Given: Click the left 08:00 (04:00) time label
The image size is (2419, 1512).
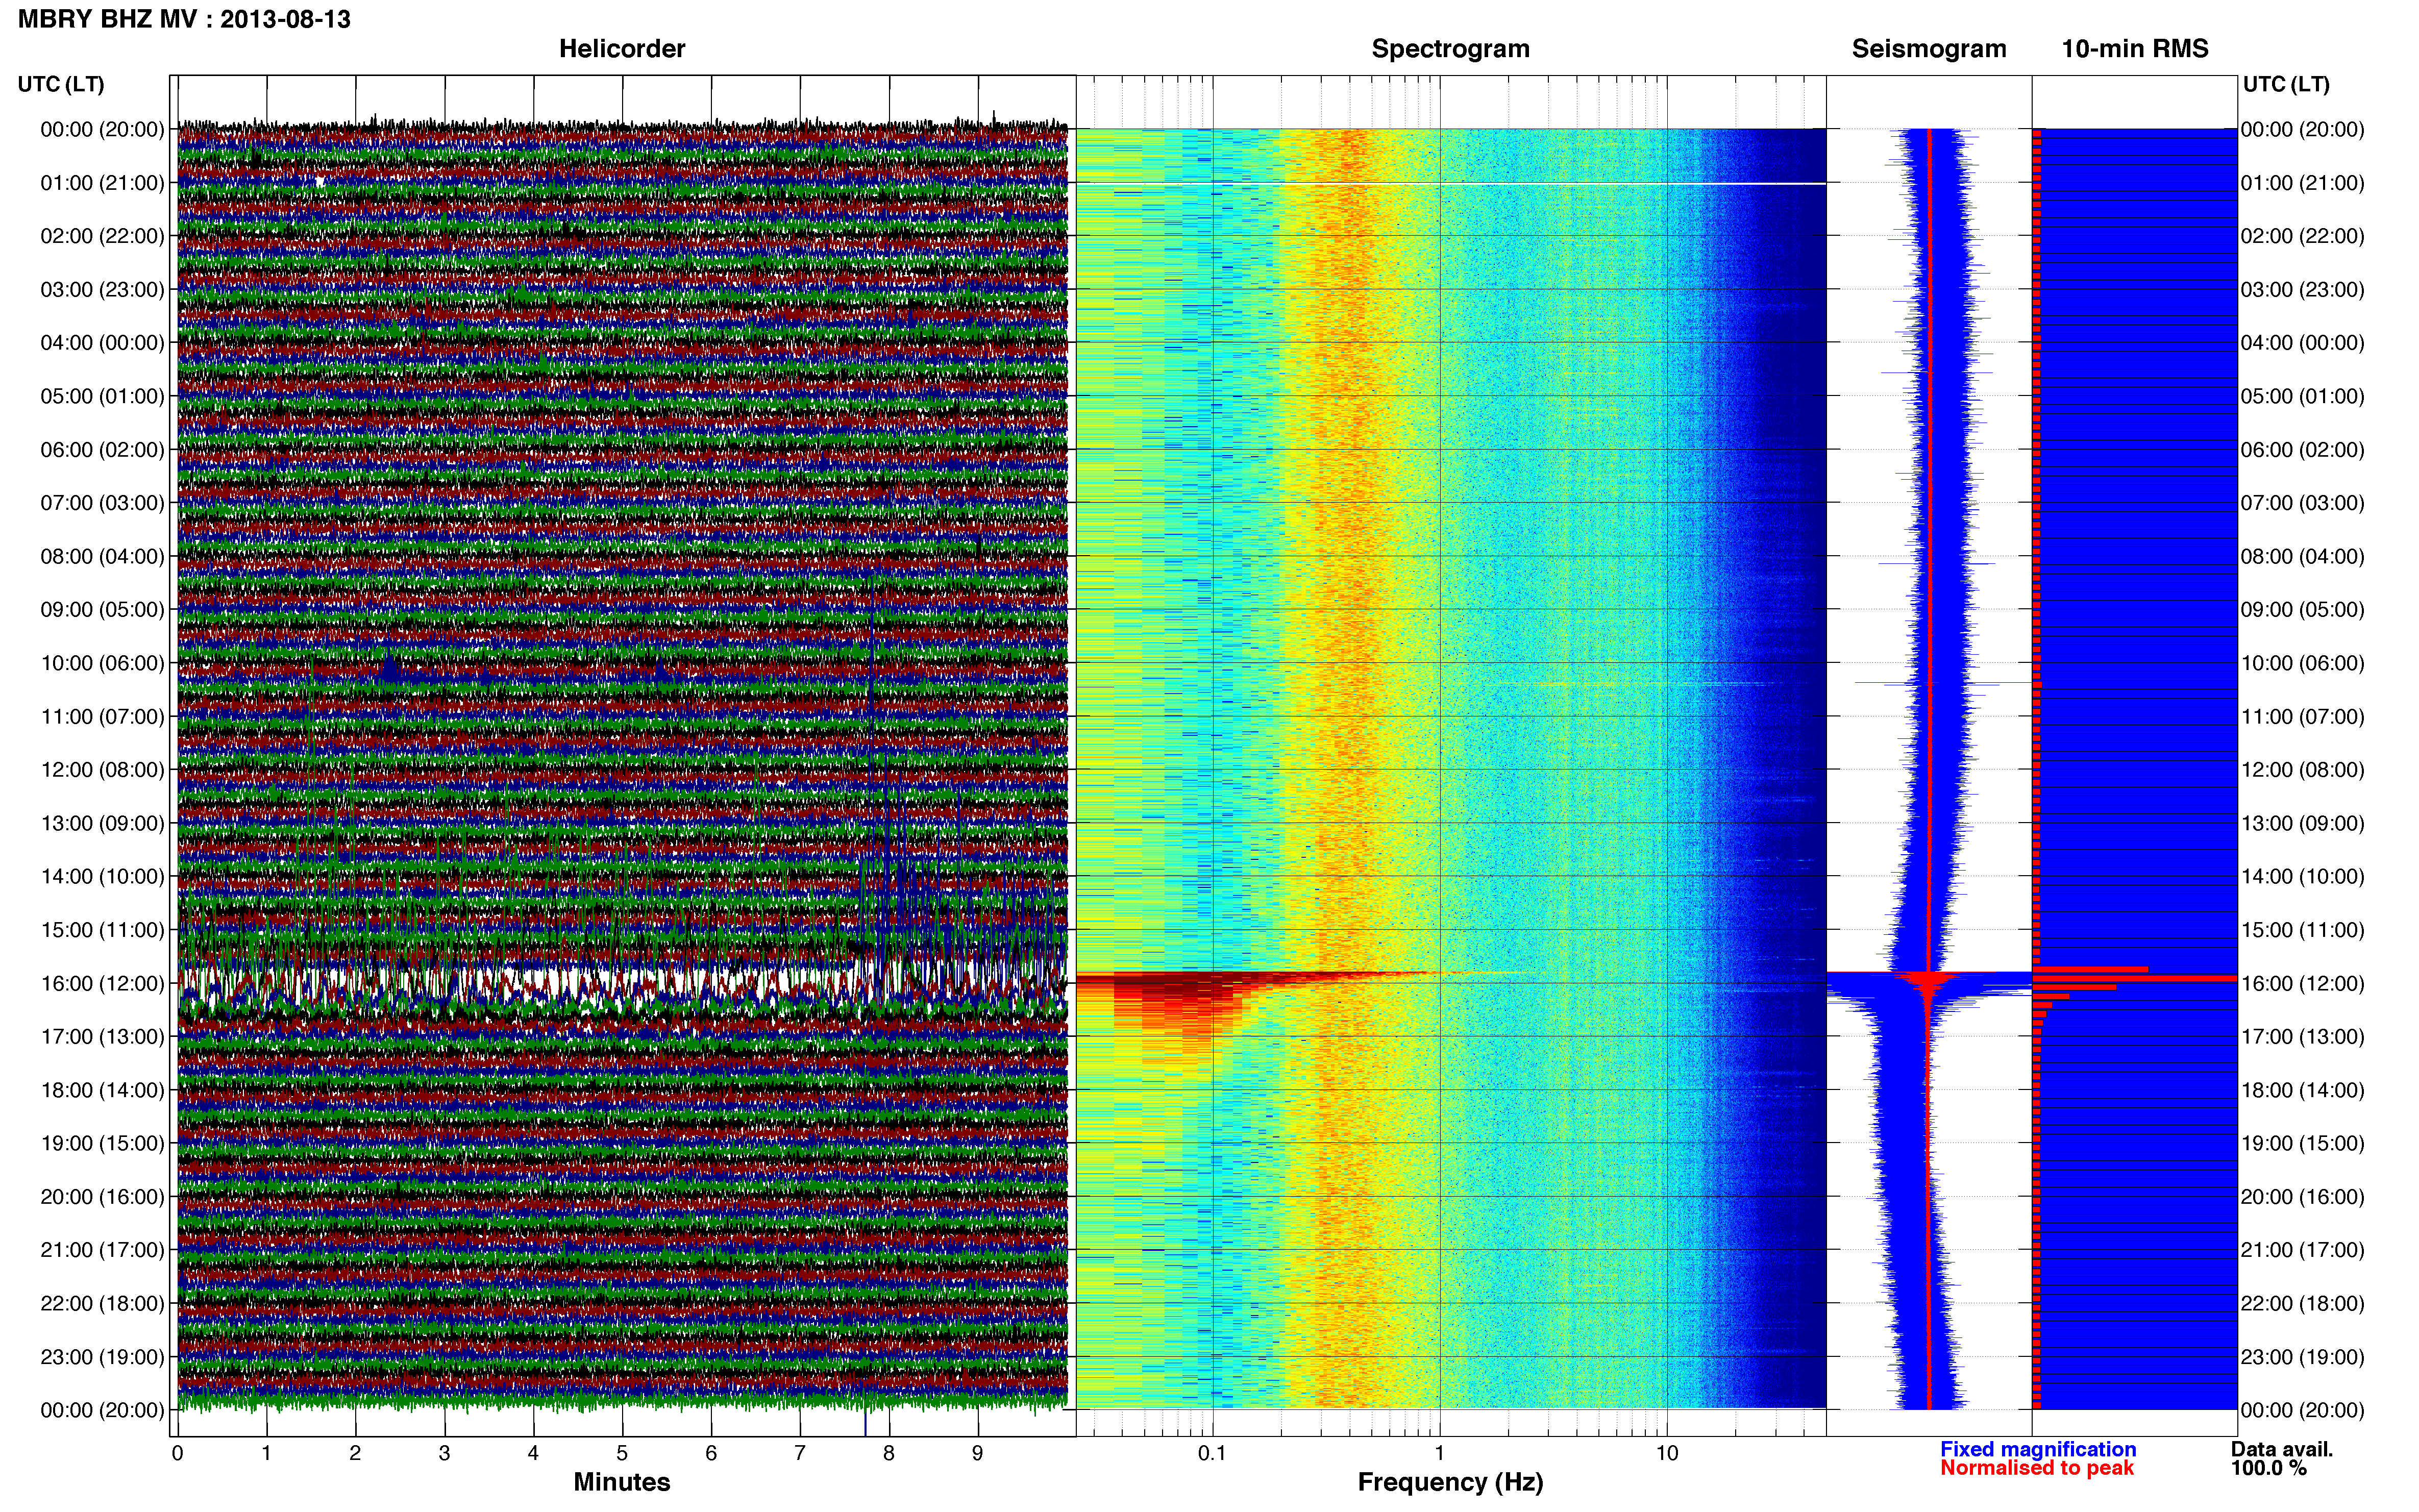Looking at the screenshot, I should pyautogui.click(x=102, y=556).
